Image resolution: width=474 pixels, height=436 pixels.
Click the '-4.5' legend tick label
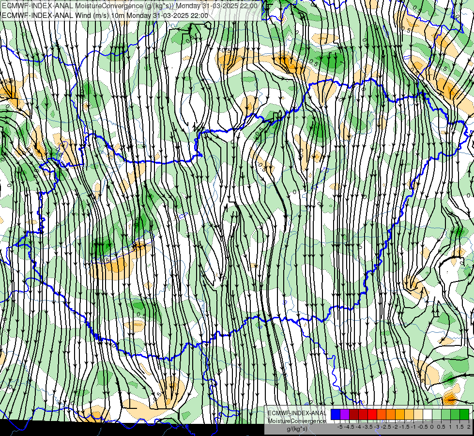[349, 427]
